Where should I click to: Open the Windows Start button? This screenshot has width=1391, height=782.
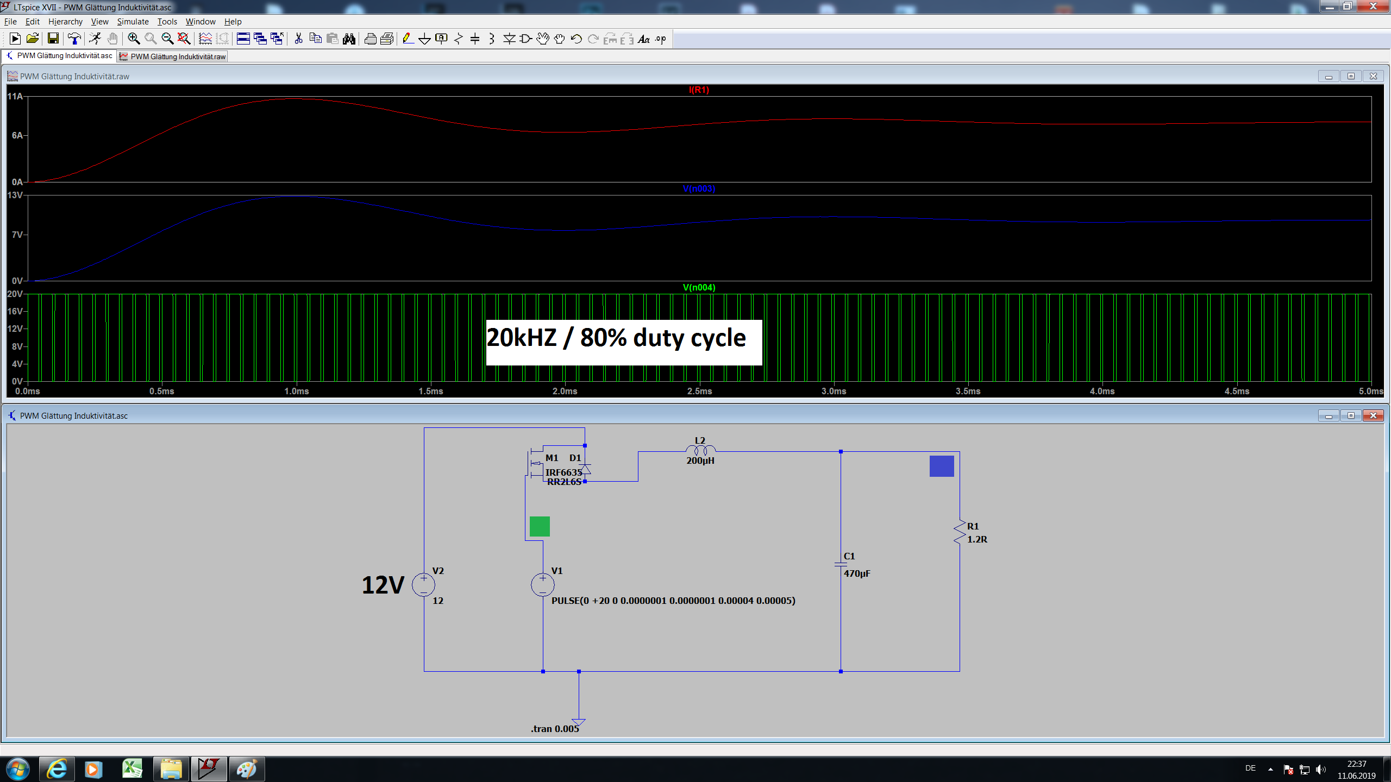click(x=17, y=769)
